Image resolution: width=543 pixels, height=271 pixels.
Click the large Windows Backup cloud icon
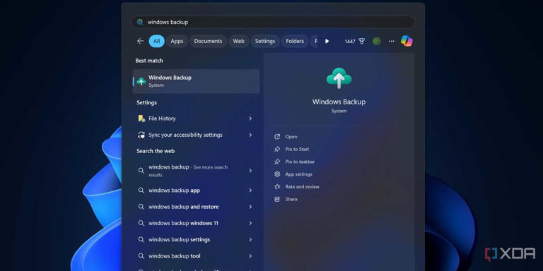point(339,78)
